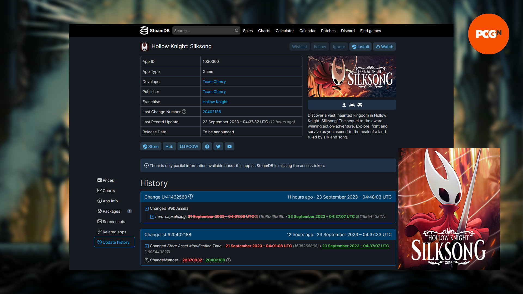Click the info icon in the partial information notice
This screenshot has height=294, width=523.
[x=146, y=165]
